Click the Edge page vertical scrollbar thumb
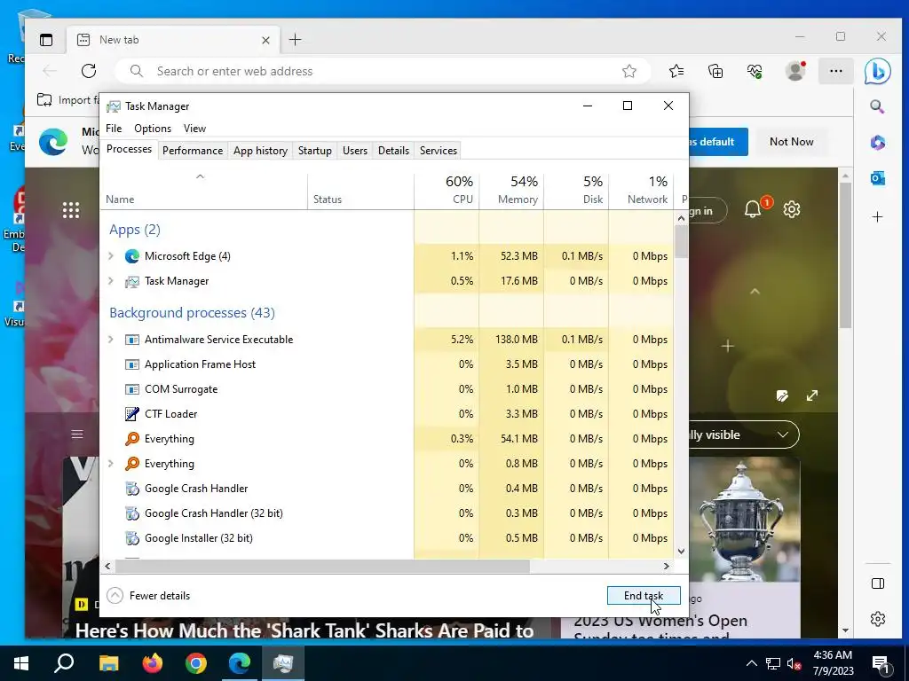 point(845,254)
